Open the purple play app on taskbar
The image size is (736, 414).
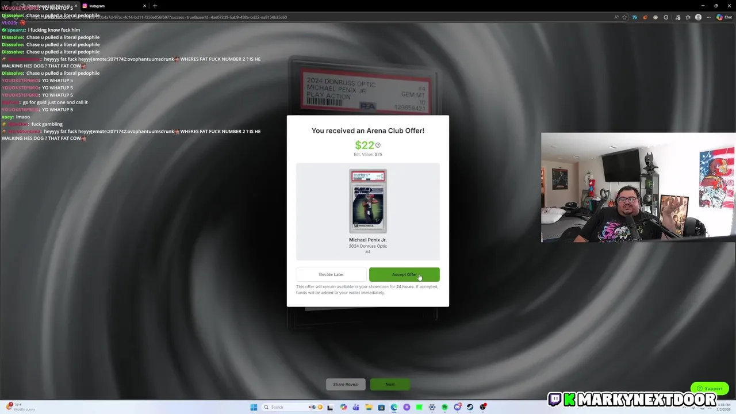point(407,407)
